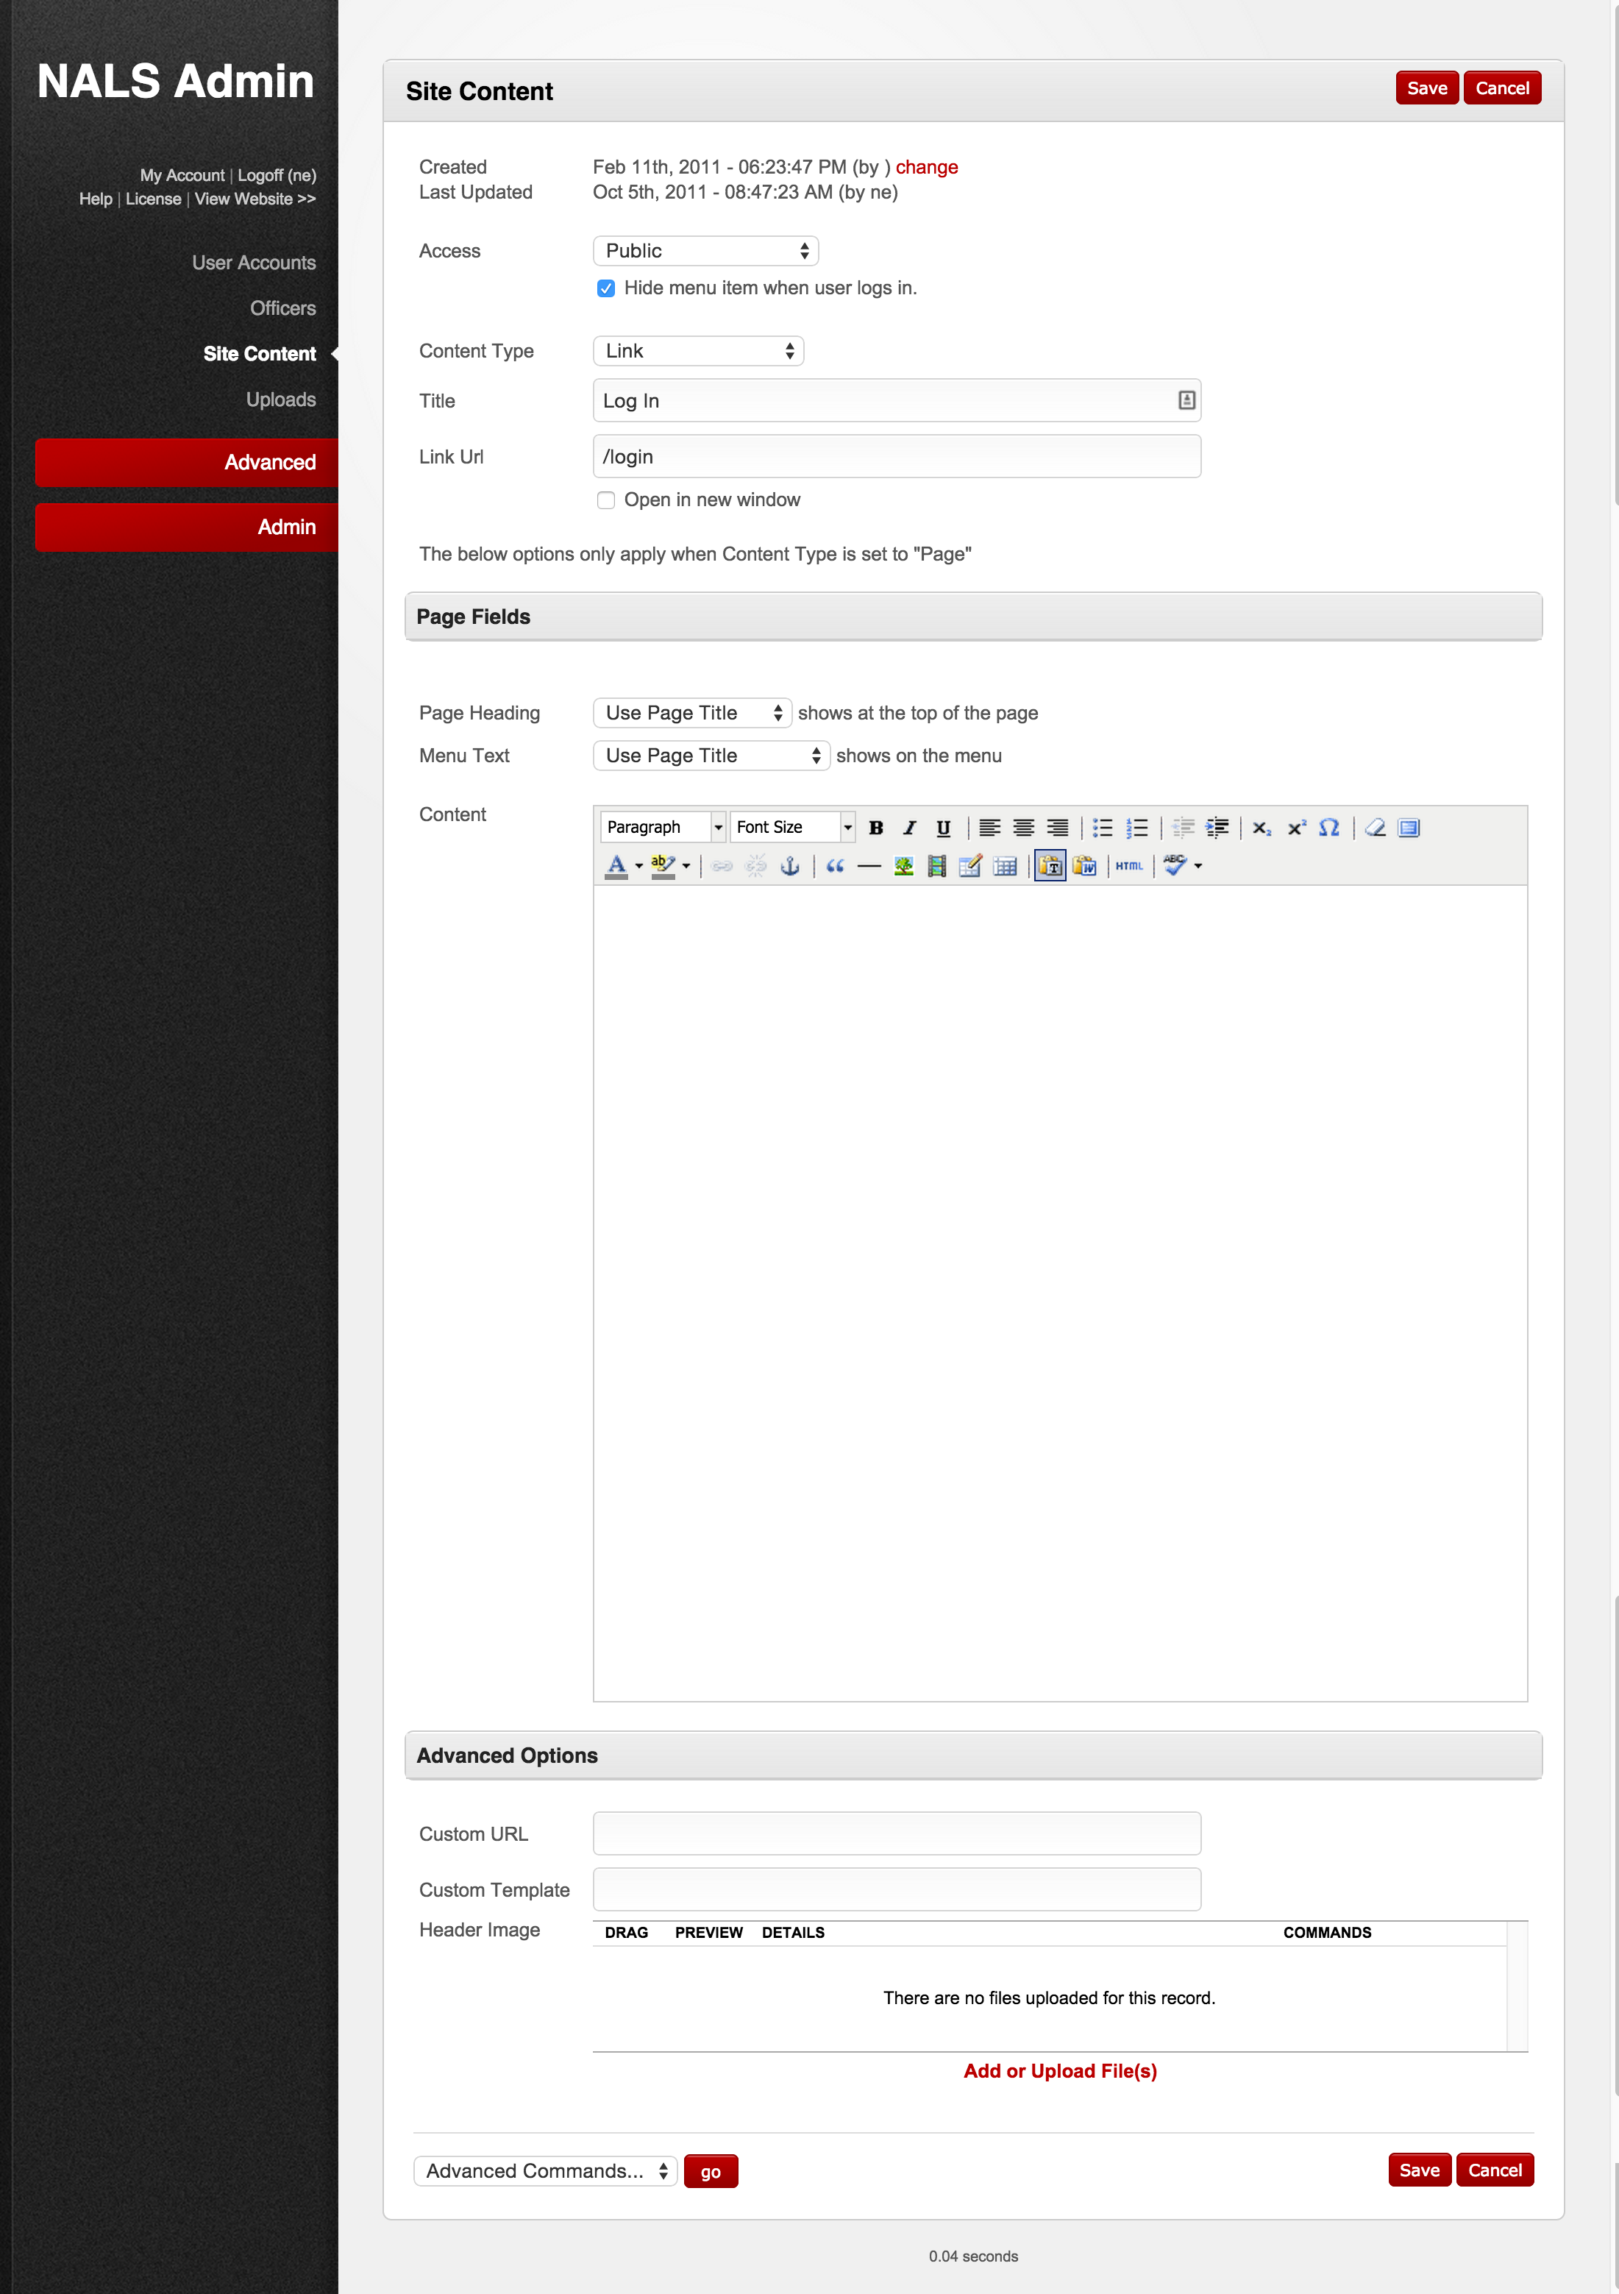This screenshot has width=1619, height=2294.
Task: Toggle bold formatting in the editor
Action: tap(876, 827)
